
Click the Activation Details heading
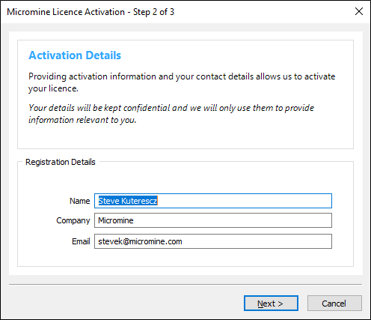75,55
